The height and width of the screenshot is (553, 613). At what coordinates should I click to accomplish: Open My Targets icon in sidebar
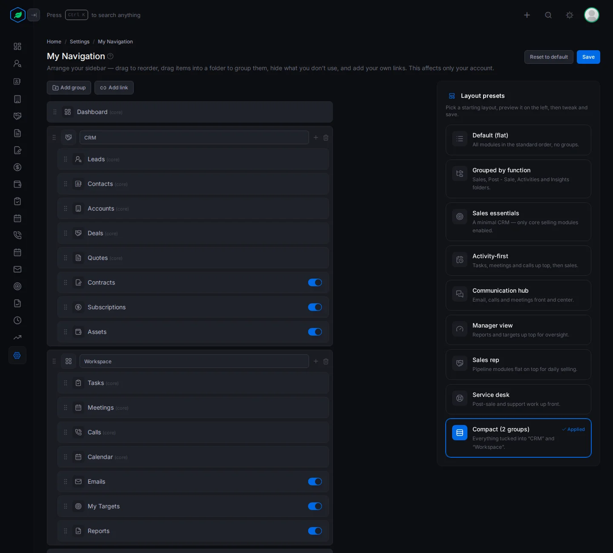click(x=17, y=286)
